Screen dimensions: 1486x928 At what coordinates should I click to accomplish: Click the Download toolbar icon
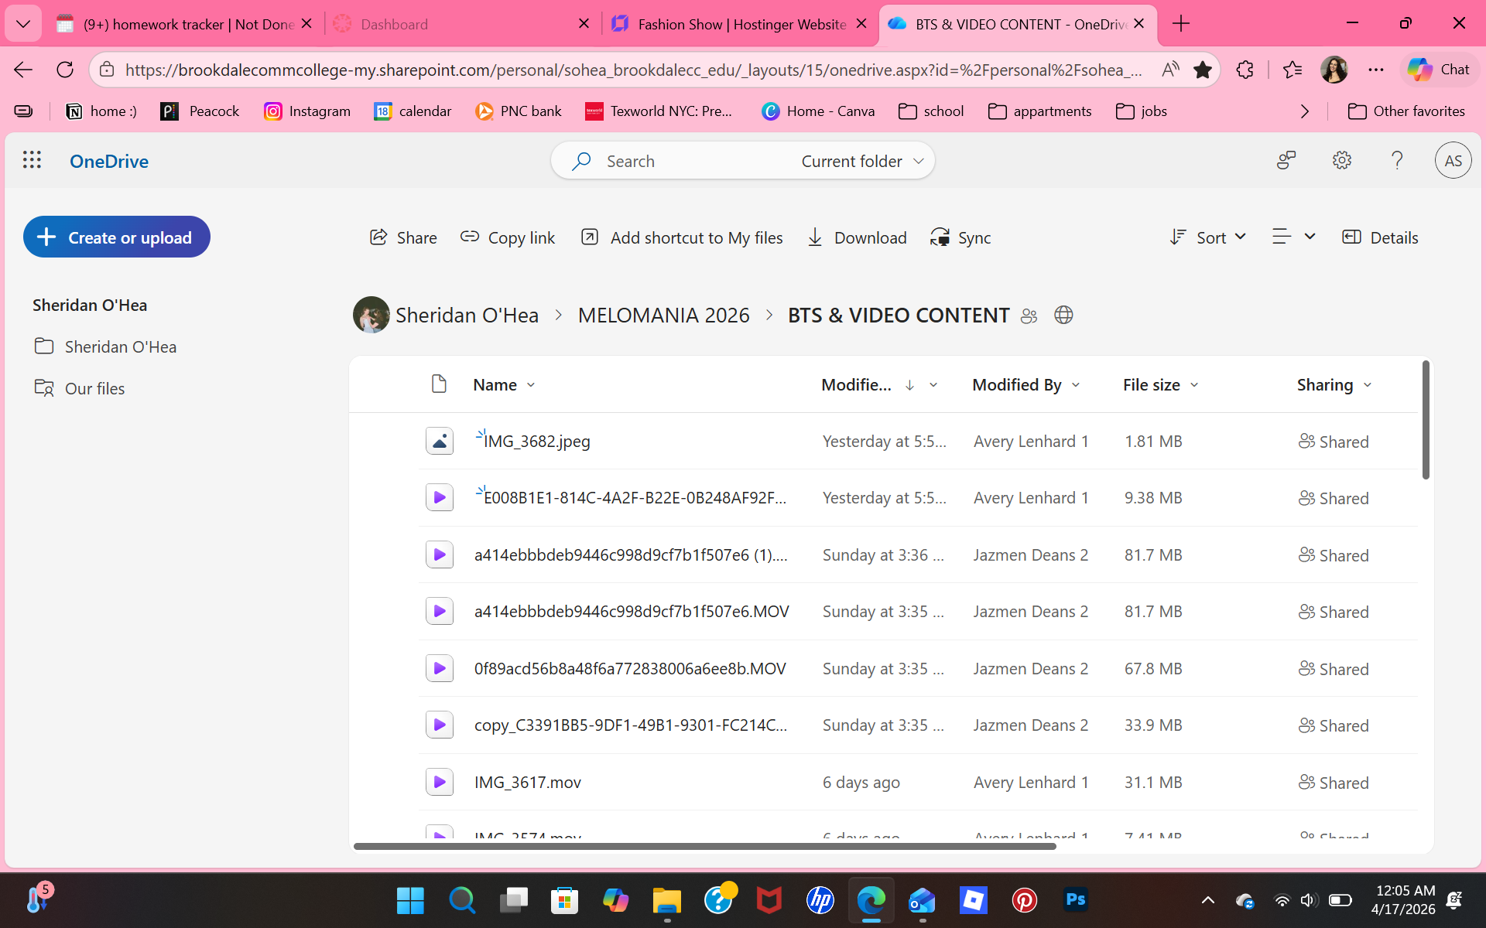[x=815, y=237]
